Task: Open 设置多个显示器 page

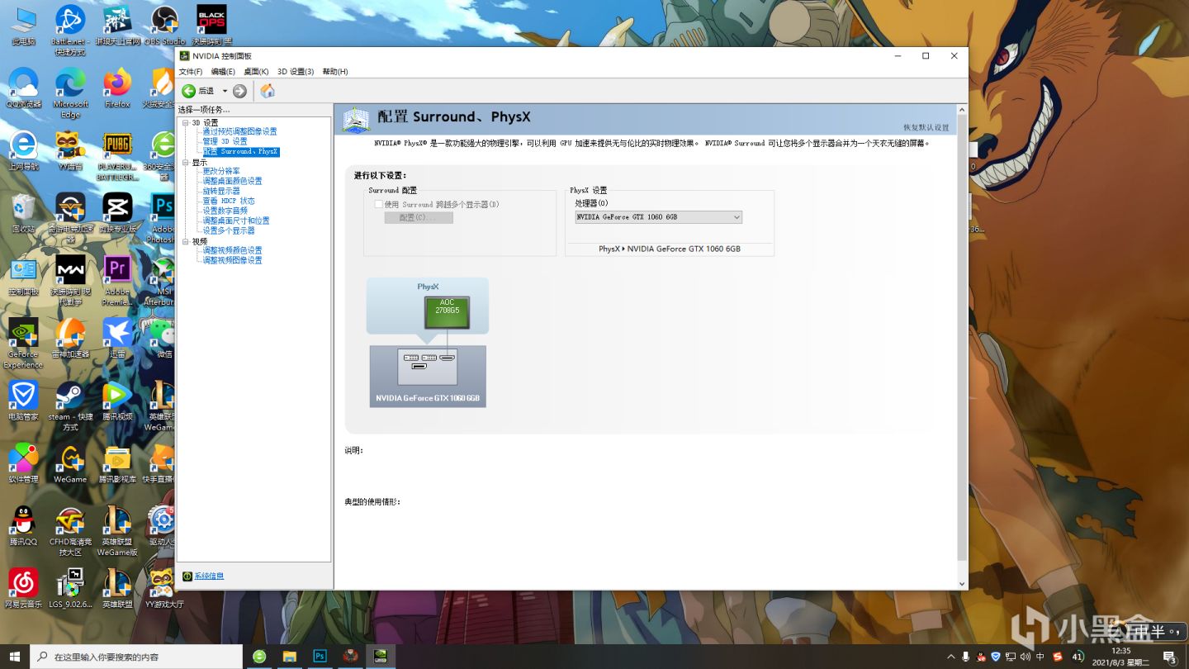Action: pyautogui.click(x=229, y=230)
